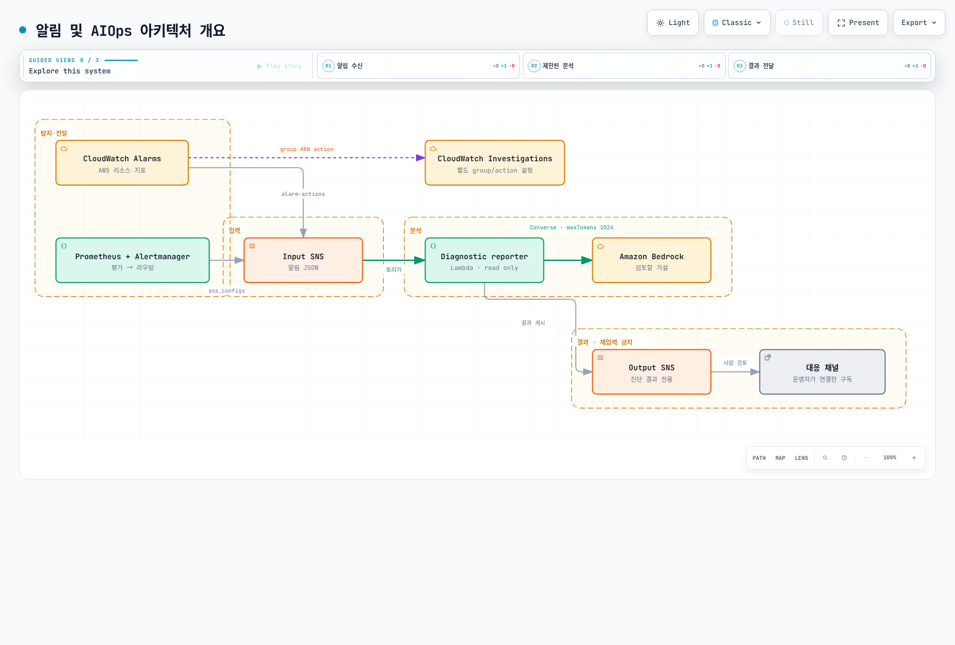Image resolution: width=955 pixels, height=645 pixels.
Task: Click the cloud icon on Amazon Bedrock node
Action: tap(600, 246)
